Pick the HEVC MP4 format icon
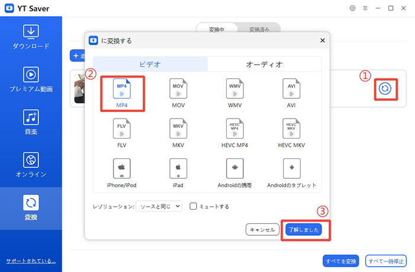Screen dimensions: 415x272 point(235,129)
